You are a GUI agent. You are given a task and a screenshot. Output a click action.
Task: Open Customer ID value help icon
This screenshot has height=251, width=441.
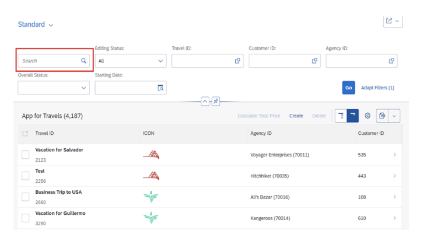[x=314, y=61]
